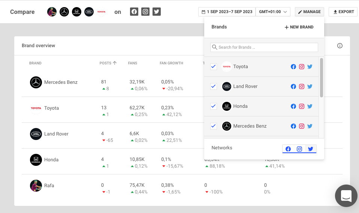Toggle Facebook in Networks selector
Image resolution: width=359 pixels, height=213 pixels.
pos(288,149)
